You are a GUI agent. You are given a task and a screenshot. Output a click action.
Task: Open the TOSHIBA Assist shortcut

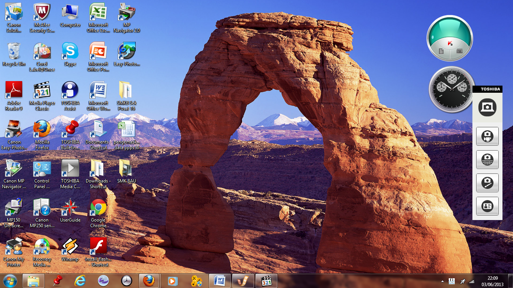70,96
